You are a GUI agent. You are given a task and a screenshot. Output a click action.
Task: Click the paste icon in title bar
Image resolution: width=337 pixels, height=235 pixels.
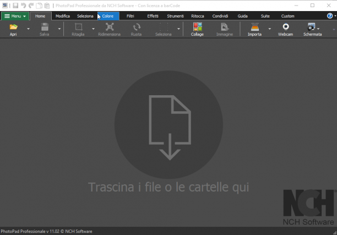tap(47, 6)
